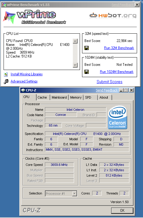Click Instructions field 'MMX, SSE, SSE2...'
143x218 pixels.
pos(87,150)
